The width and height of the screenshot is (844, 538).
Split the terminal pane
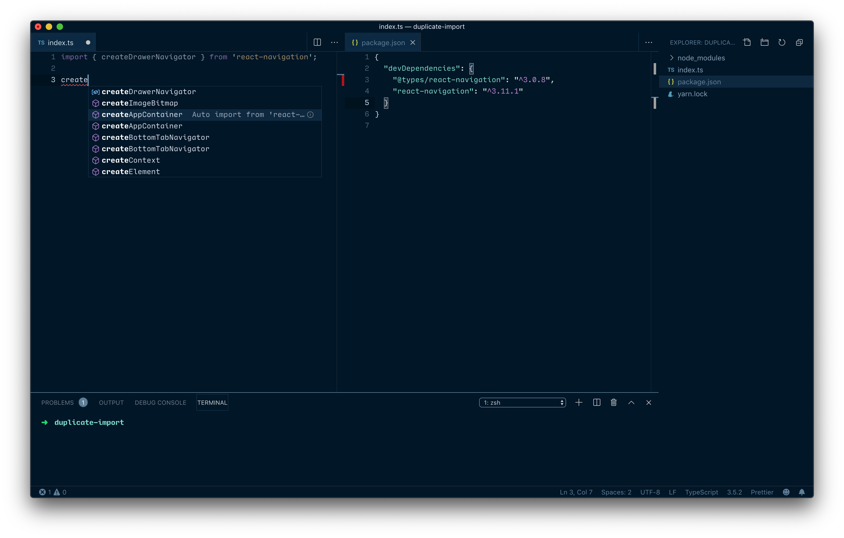pyautogui.click(x=596, y=402)
